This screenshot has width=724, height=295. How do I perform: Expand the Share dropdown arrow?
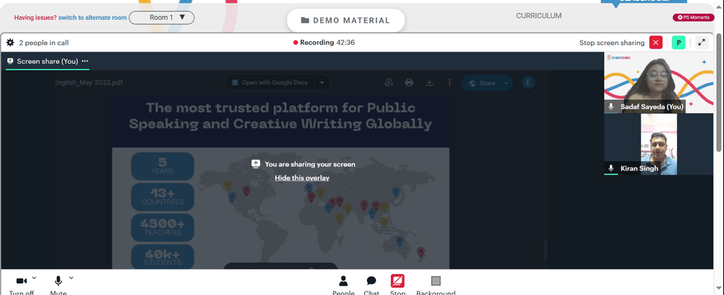(x=506, y=83)
